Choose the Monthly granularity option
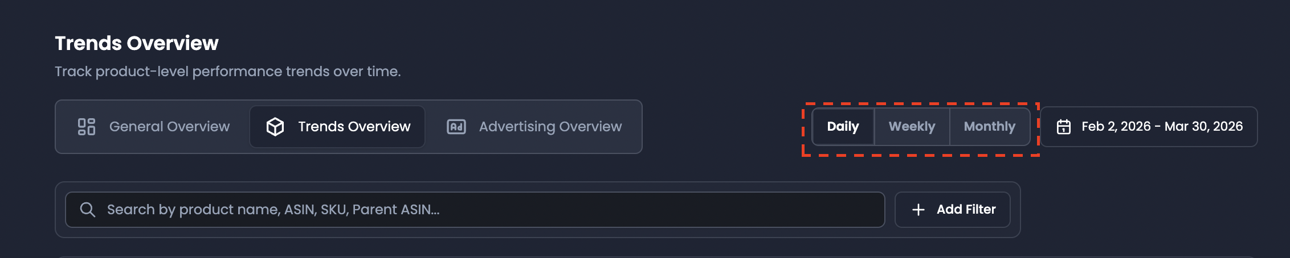1290x258 pixels. click(990, 127)
